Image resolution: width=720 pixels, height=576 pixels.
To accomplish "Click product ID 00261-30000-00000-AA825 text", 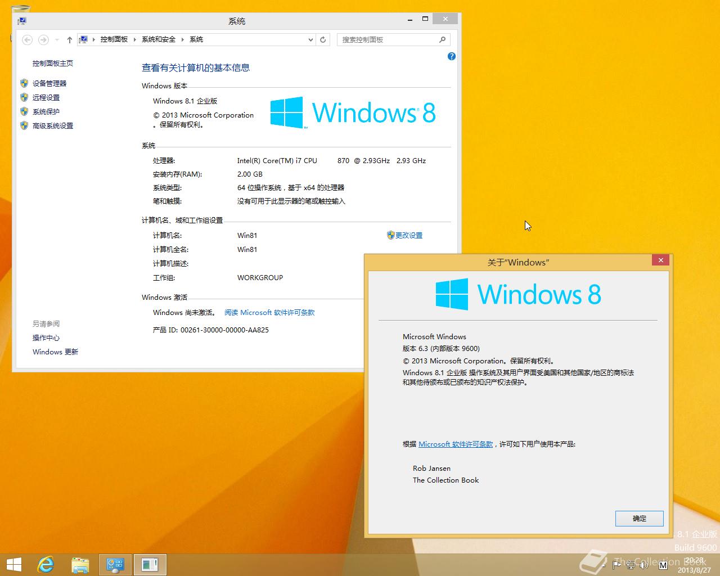I will 224,330.
